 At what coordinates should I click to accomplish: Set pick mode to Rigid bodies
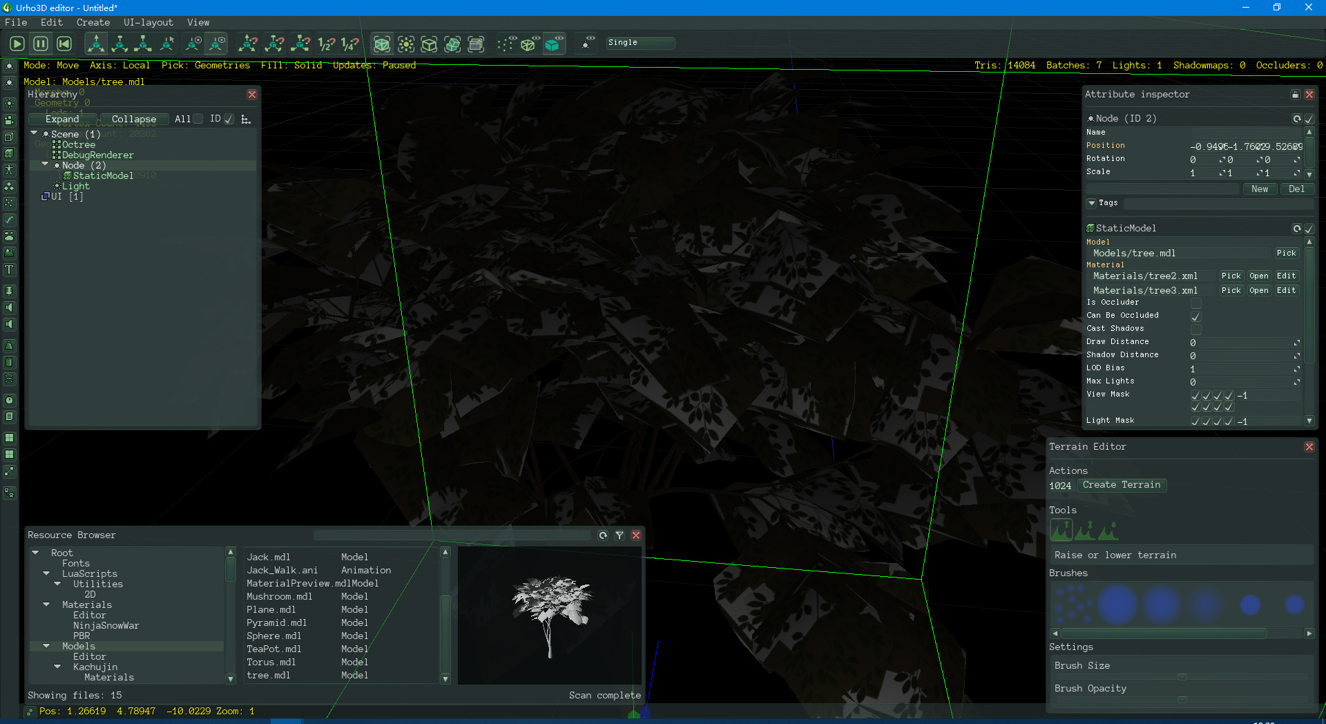tap(452, 44)
